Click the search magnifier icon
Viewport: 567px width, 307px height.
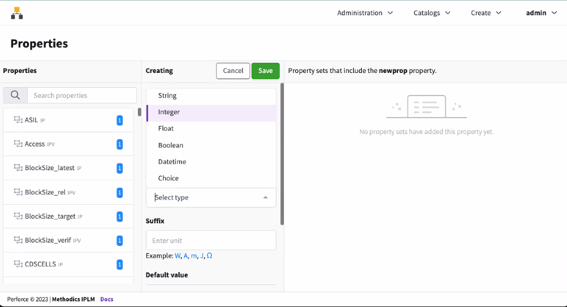tap(15, 95)
